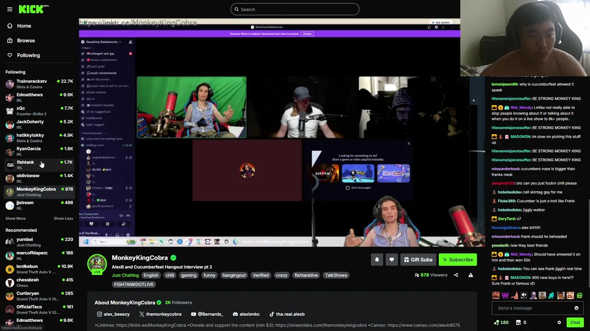Open fishtank channel from sidebar

(39, 165)
